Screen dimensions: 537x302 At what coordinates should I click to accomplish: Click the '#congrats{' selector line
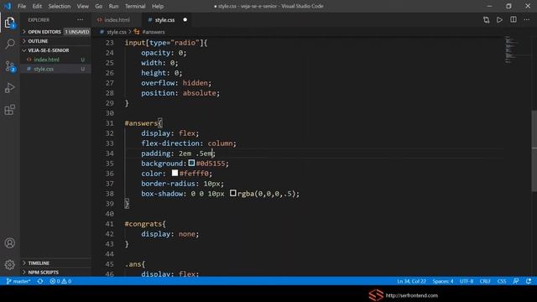145,224
